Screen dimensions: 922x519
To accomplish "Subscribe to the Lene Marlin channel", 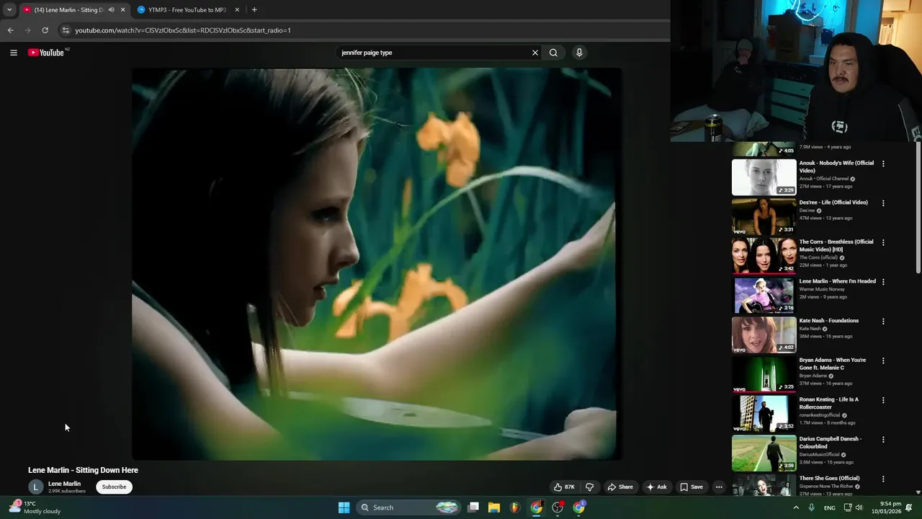I will pos(114,487).
